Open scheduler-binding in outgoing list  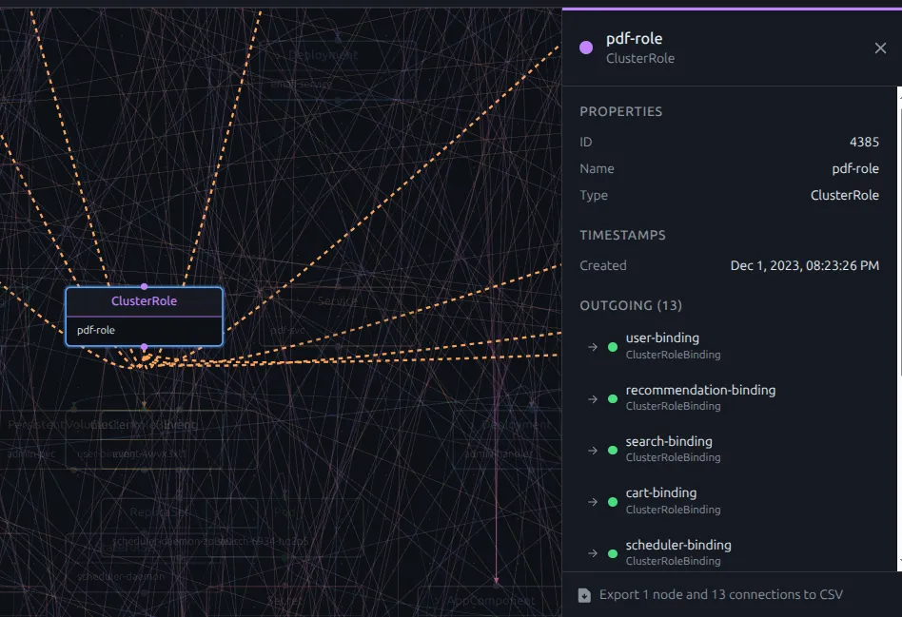(678, 546)
